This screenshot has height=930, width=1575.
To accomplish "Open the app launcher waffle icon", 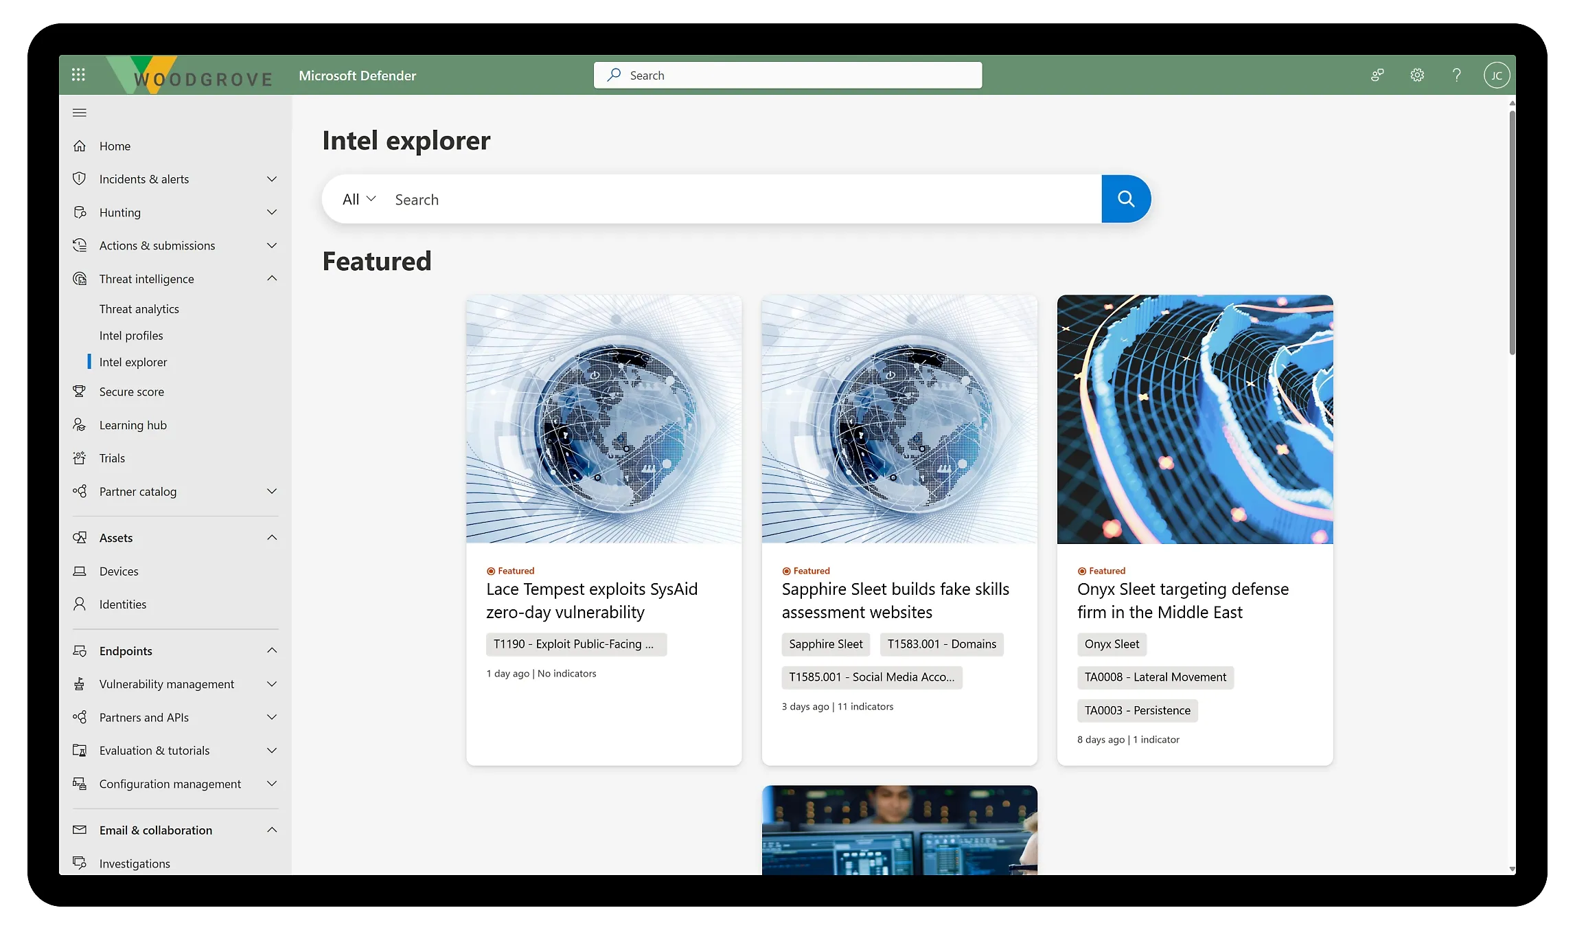I will (78, 75).
